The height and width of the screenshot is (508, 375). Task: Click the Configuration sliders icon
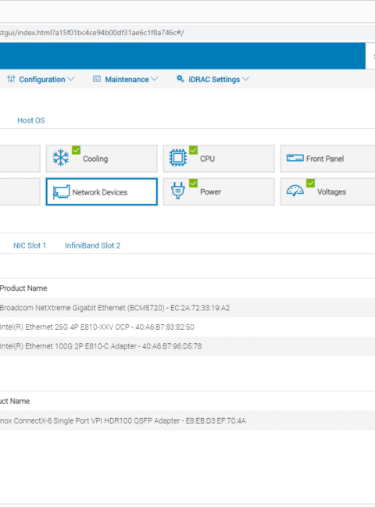pos(11,79)
